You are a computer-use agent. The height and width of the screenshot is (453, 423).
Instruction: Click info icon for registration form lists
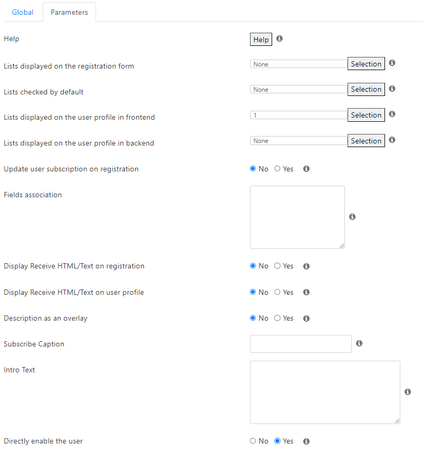pos(392,63)
